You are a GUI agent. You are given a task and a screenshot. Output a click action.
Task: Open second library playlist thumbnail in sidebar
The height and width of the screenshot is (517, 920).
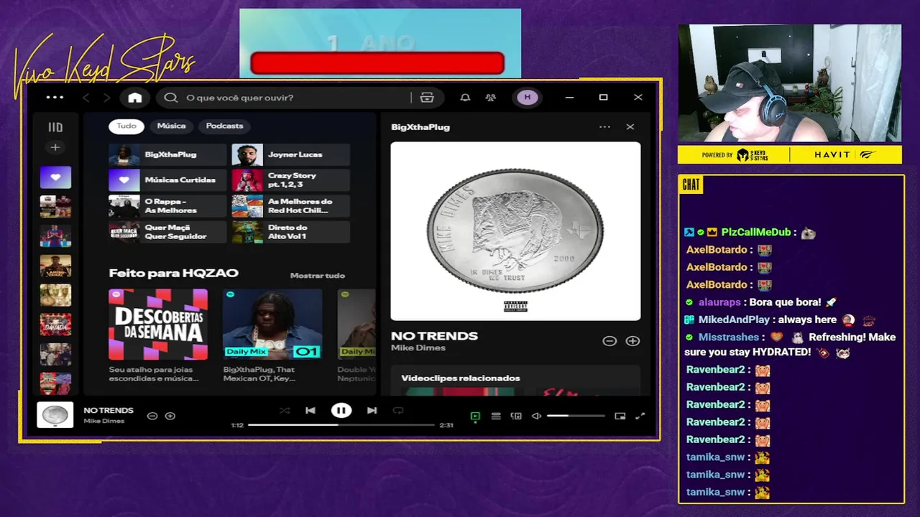55,207
